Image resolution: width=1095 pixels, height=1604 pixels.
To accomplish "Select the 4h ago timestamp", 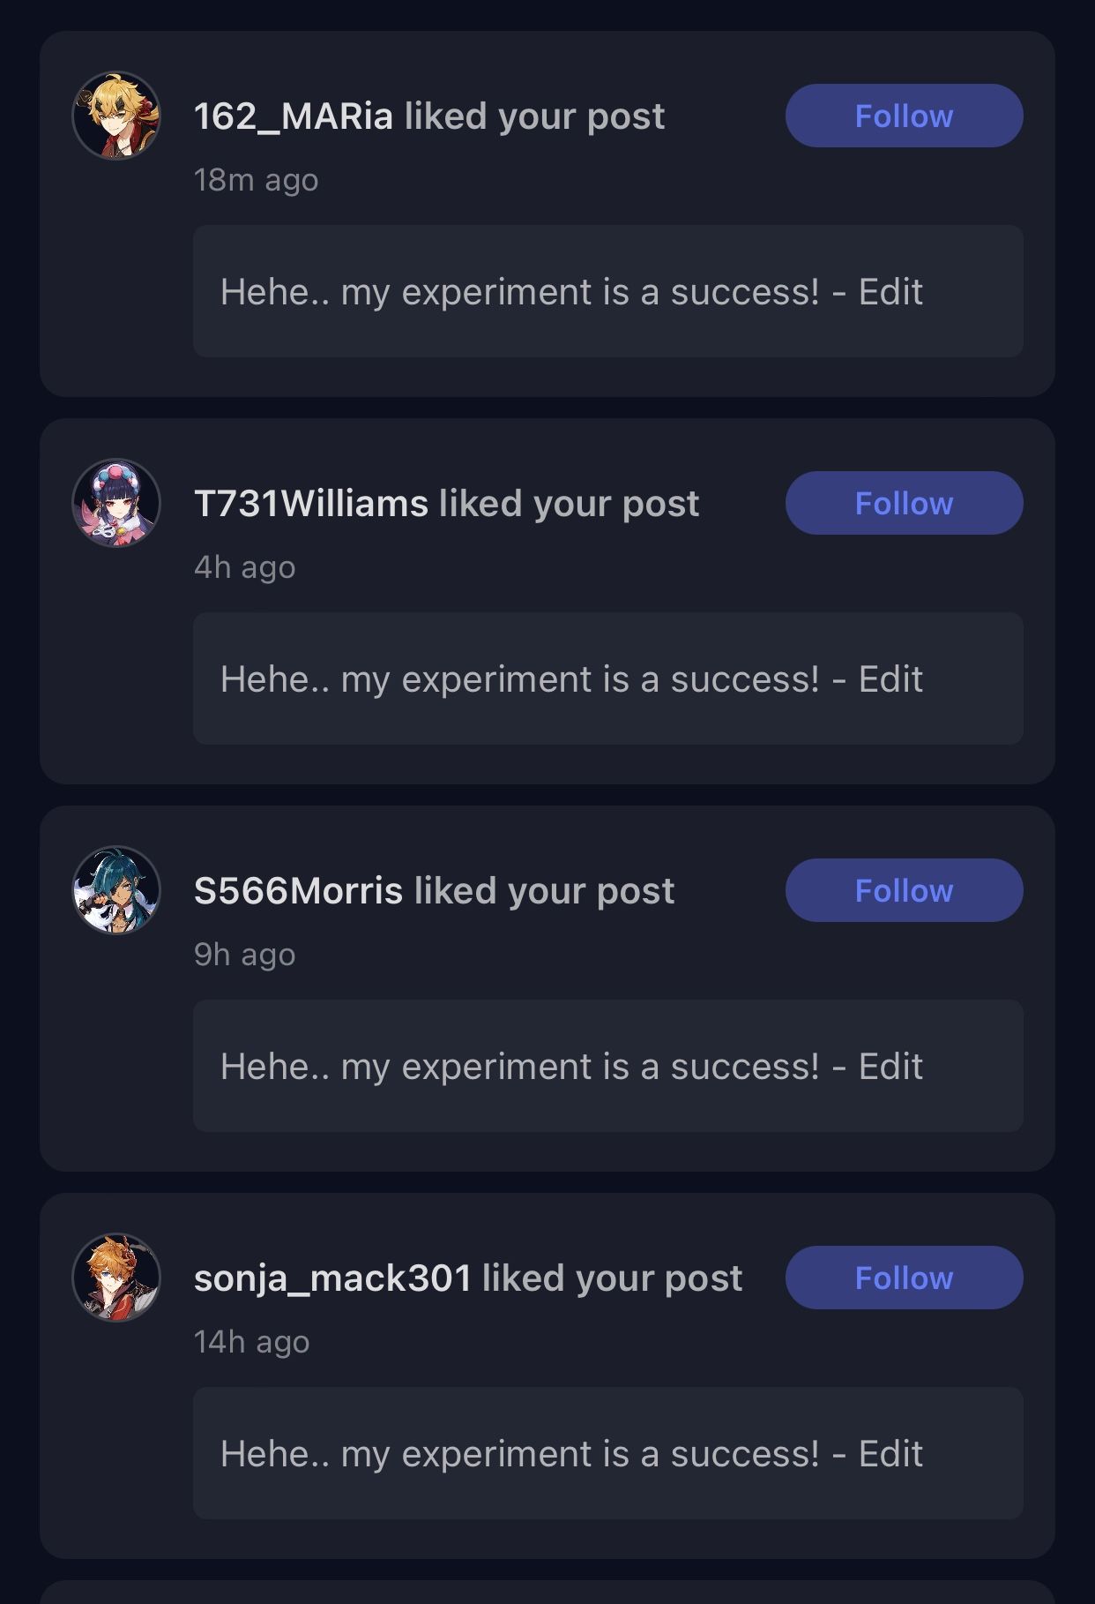I will pos(244,567).
